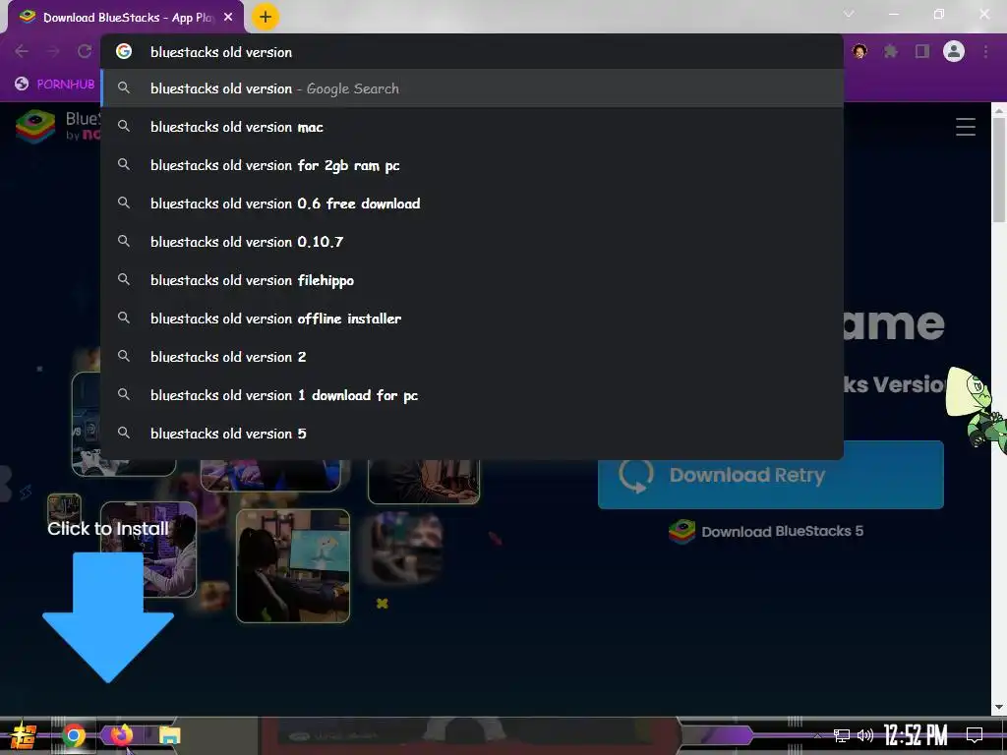Click the page vertical scrollbar thumb

tap(999, 170)
